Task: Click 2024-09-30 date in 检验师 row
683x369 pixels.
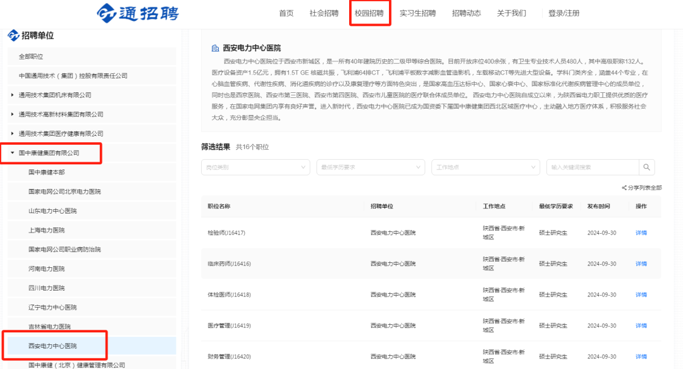Action: (x=601, y=233)
